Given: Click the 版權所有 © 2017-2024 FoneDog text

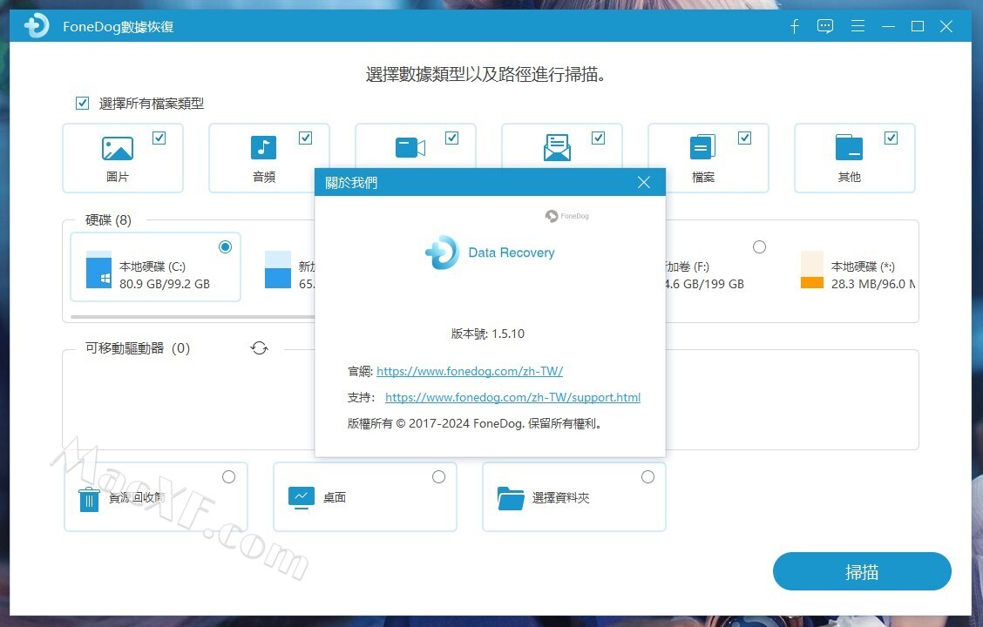Looking at the screenshot, I should click(x=475, y=423).
